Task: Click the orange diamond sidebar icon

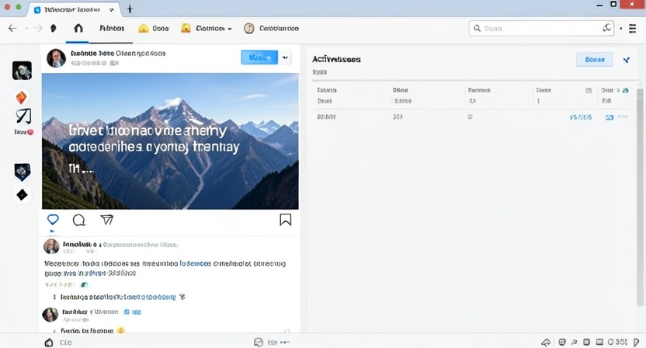Action: click(x=22, y=97)
